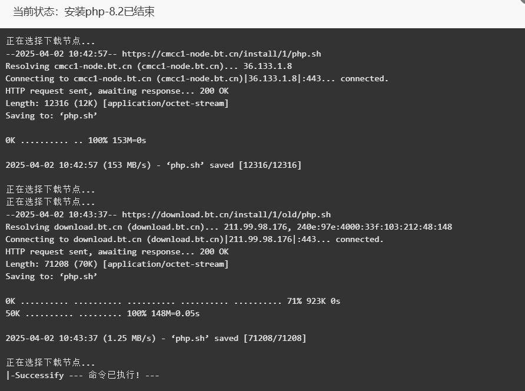Click the first 正在选择下载节点 log line
This screenshot has width=525, height=391.
pos(50,41)
